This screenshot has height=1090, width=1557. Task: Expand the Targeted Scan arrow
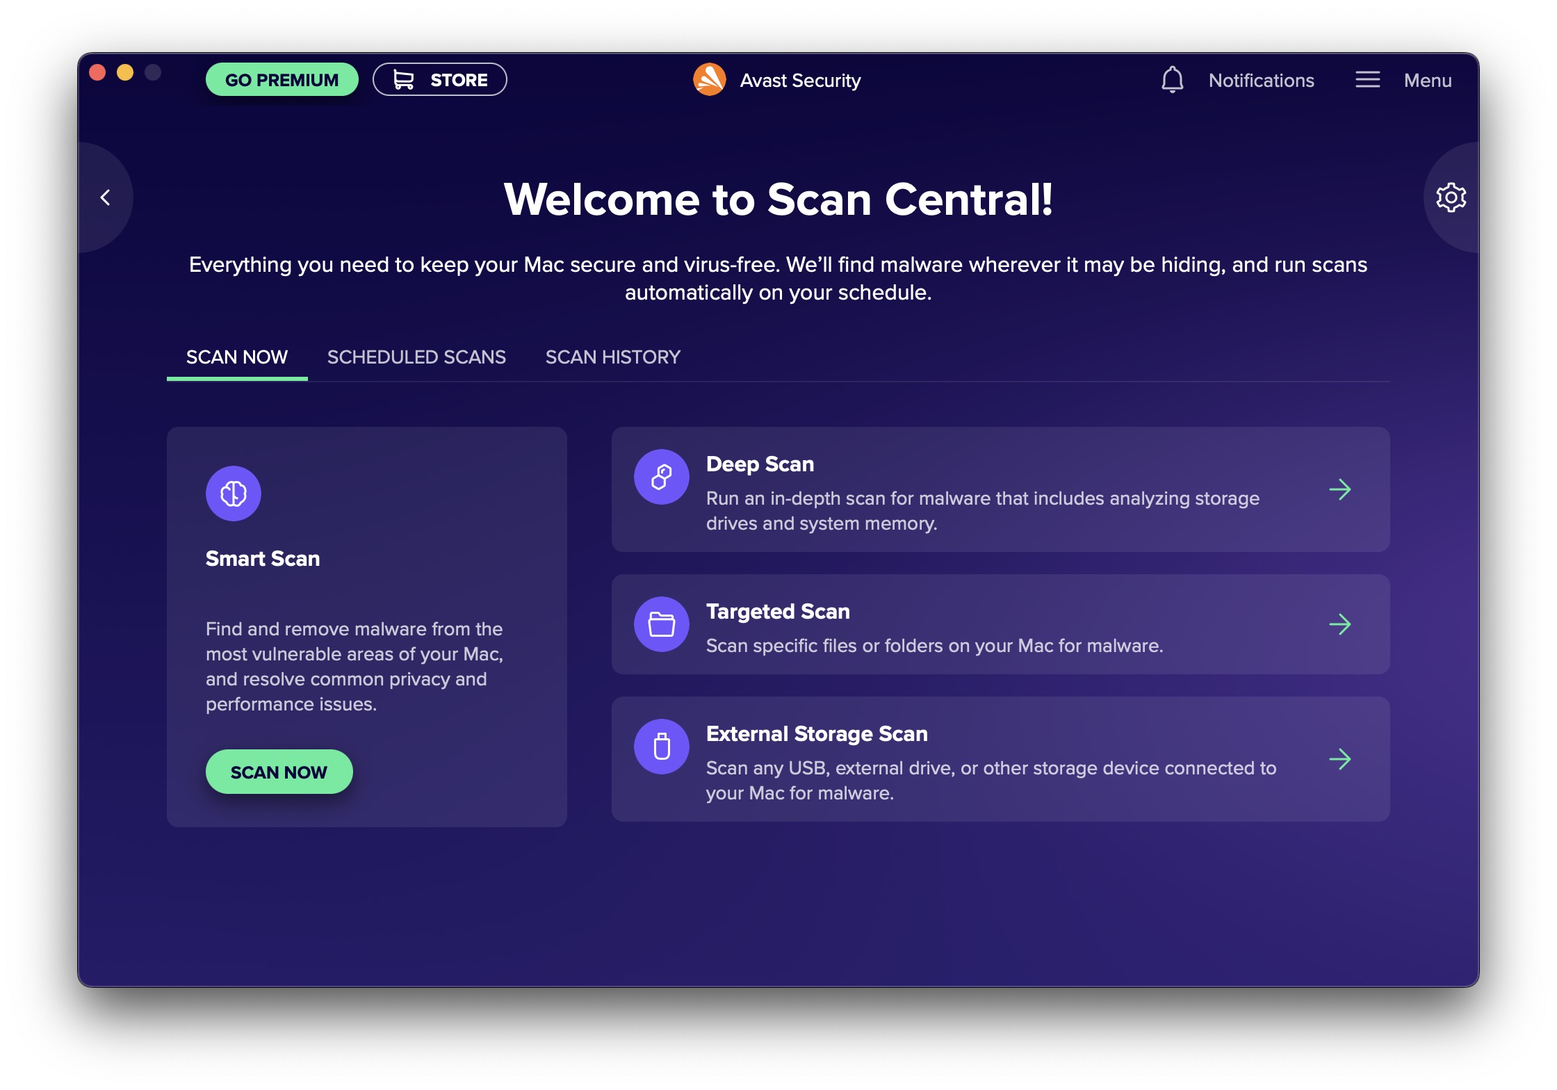click(1341, 625)
